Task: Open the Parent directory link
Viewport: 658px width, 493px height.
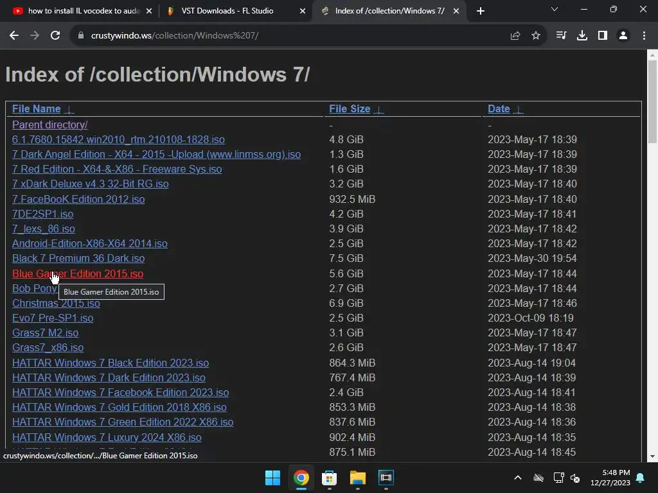Action: [49, 125]
